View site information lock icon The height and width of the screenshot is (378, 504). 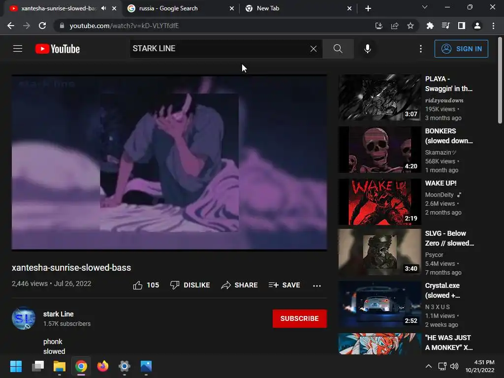click(x=62, y=26)
